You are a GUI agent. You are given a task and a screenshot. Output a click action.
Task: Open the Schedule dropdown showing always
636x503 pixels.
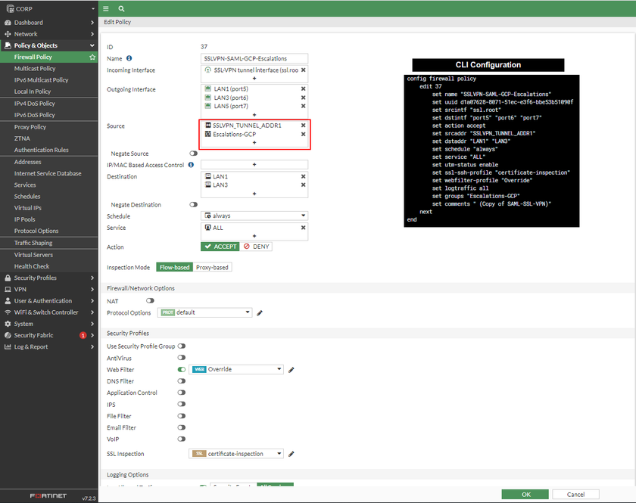click(254, 216)
